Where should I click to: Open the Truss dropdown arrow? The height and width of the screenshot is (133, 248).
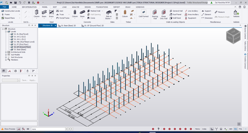[x=69, y=15]
